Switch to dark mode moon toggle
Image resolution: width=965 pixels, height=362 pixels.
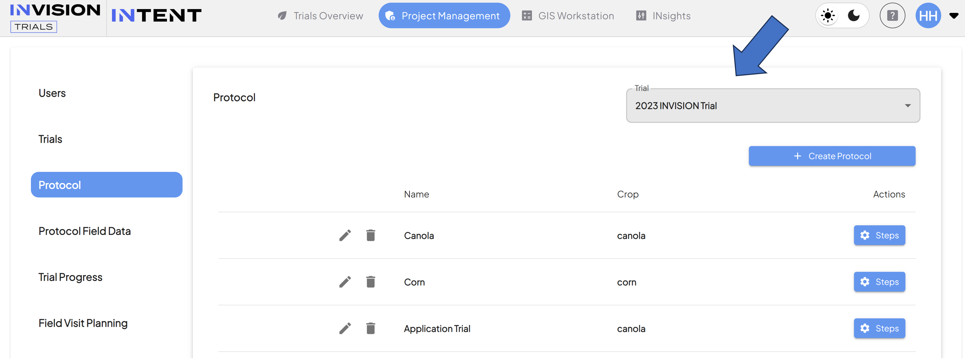pos(854,16)
